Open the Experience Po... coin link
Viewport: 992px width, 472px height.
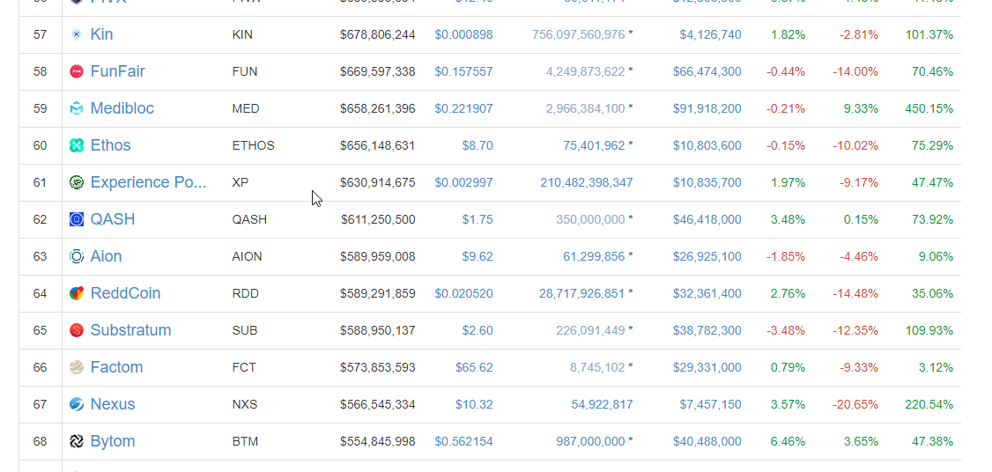click(149, 182)
